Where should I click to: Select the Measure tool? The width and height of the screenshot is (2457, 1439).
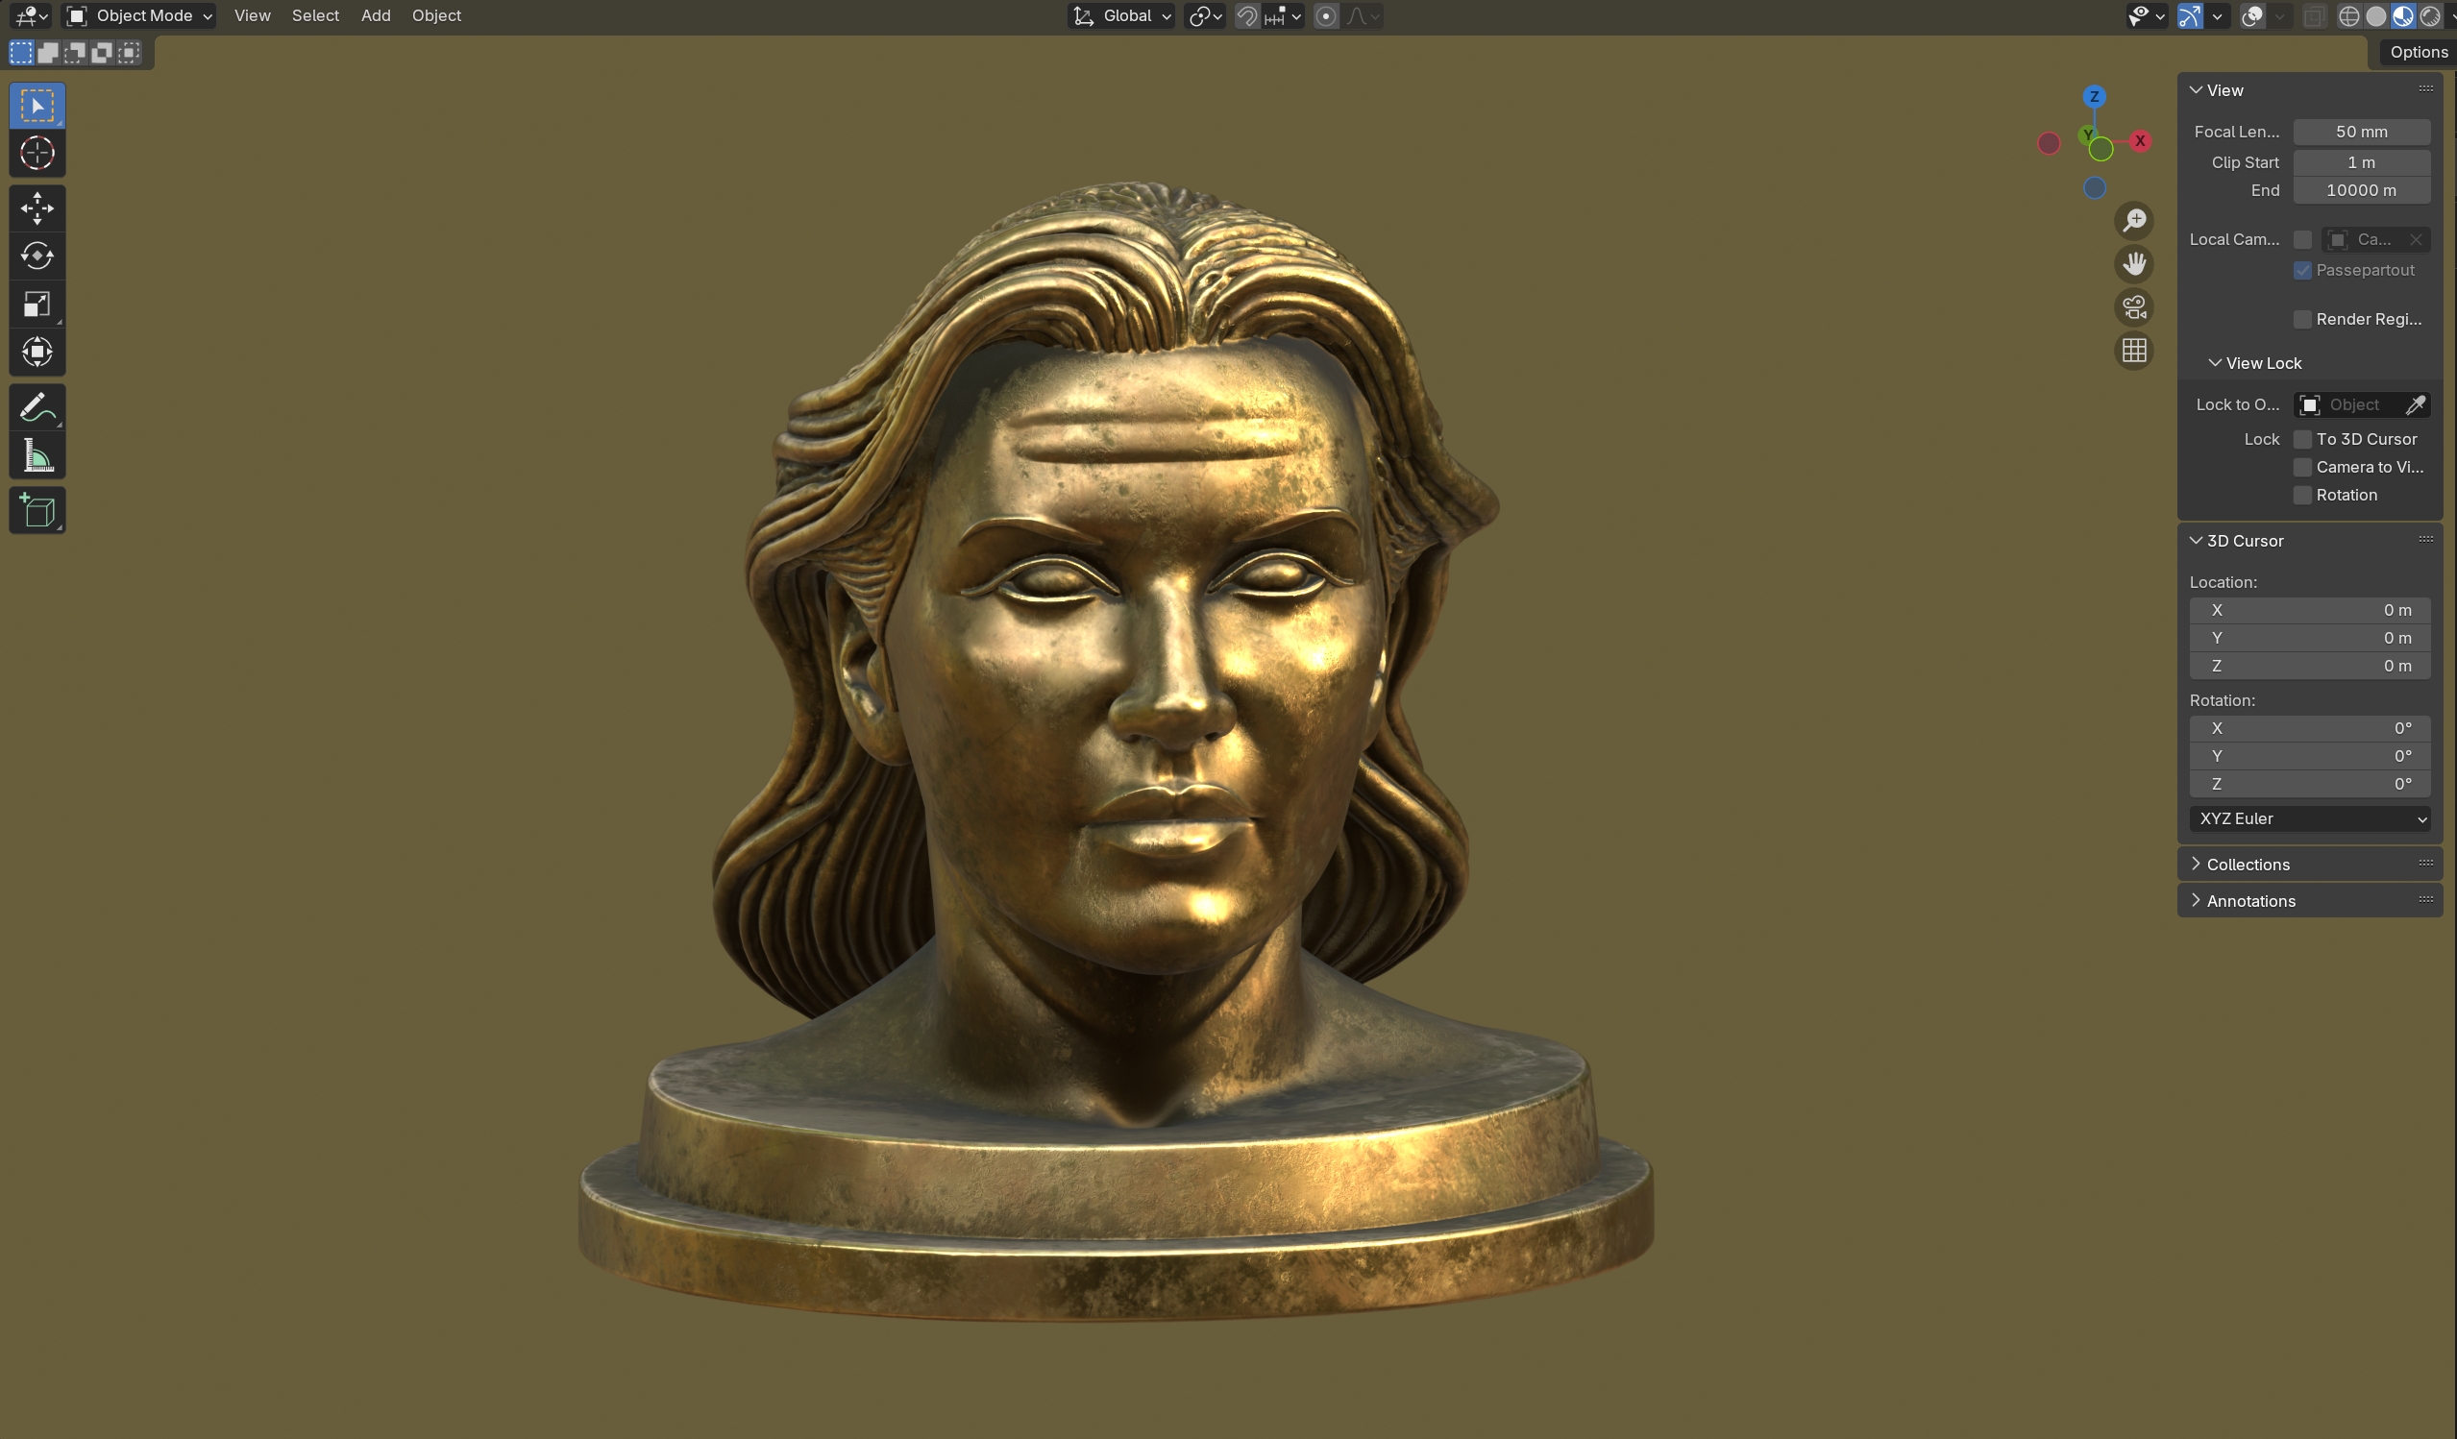(x=37, y=455)
